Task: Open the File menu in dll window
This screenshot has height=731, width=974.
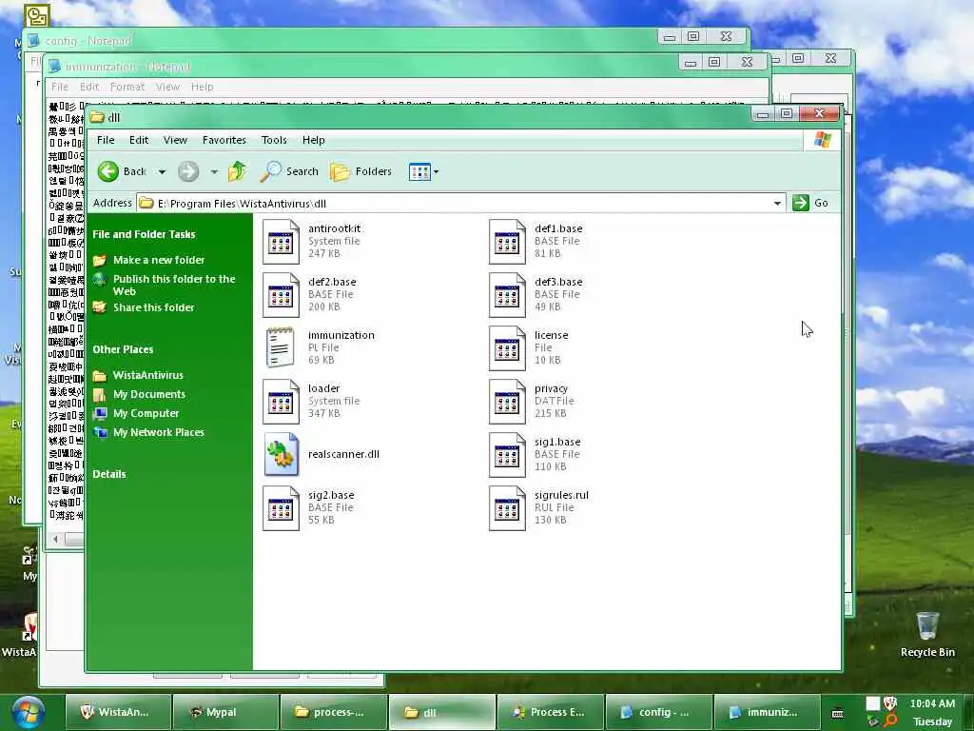Action: [106, 140]
